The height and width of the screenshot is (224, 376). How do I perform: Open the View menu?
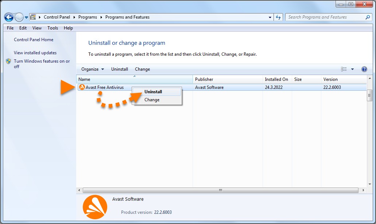(37, 28)
